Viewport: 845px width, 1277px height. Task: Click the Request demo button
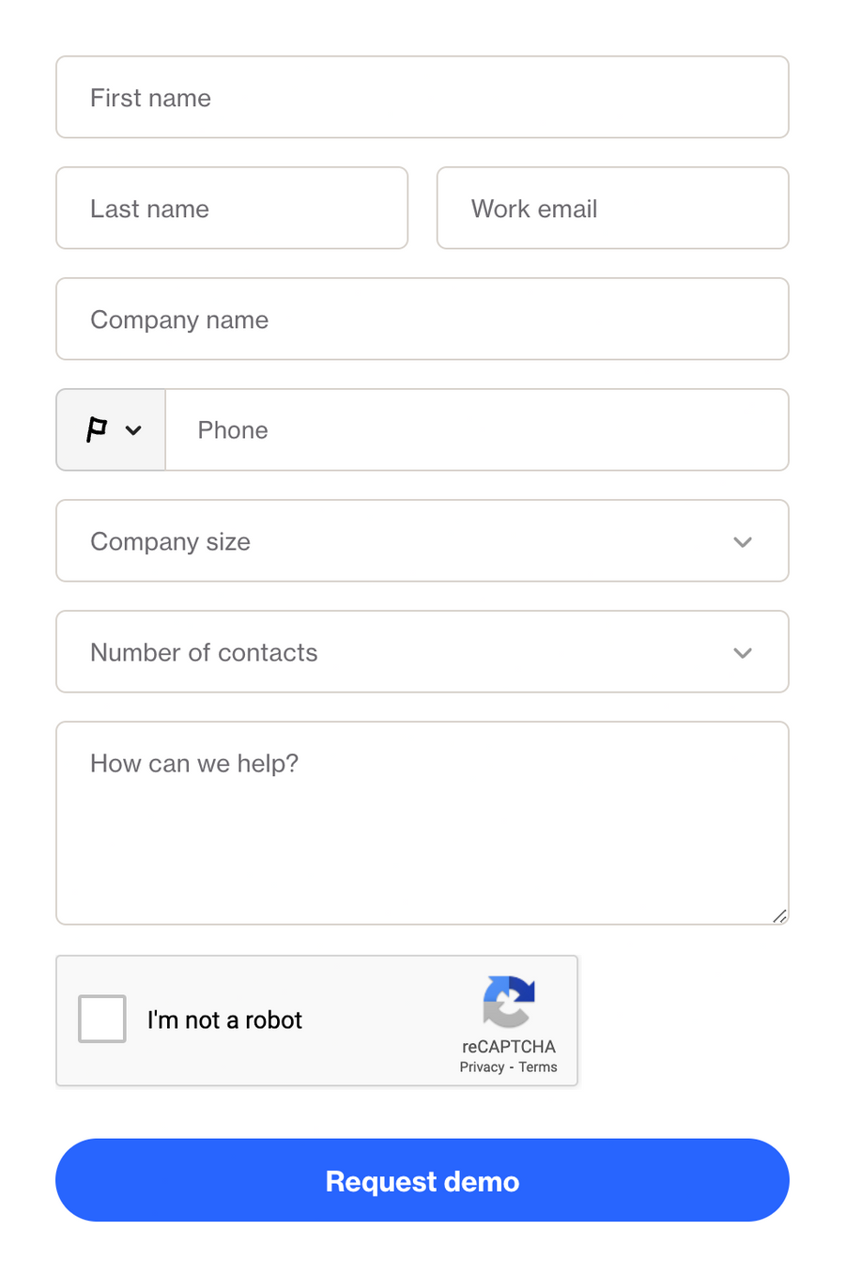[x=422, y=1180]
